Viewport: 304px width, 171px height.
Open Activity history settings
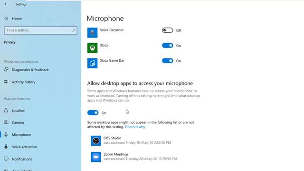coord(23,82)
